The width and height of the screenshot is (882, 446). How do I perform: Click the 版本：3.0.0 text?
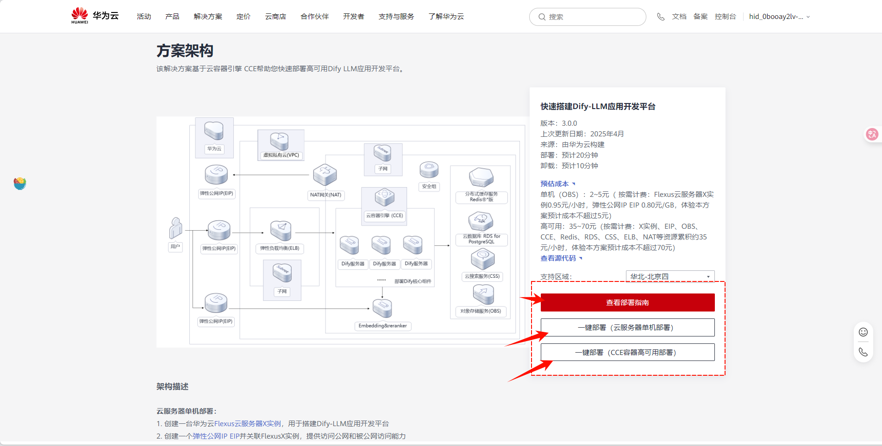pyautogui.click(x=559, y=123)
